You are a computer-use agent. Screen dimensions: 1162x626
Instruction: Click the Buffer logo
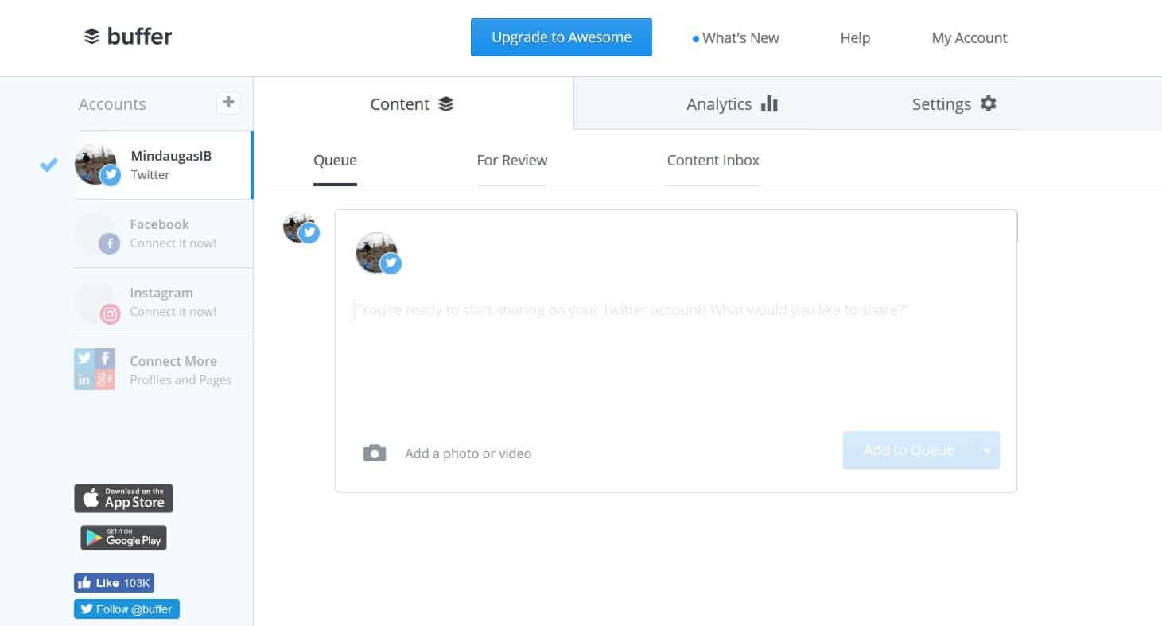tap(127, 37)
